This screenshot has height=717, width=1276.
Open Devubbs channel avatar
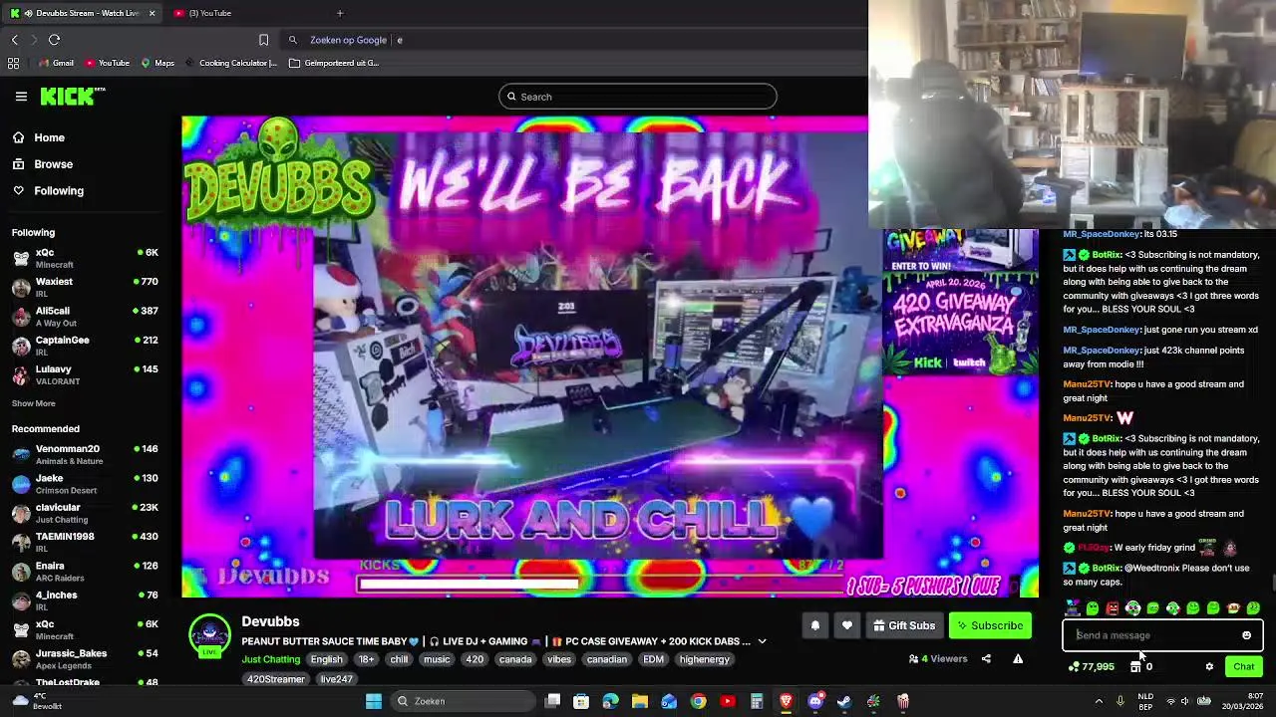click(x=209, y=634)
